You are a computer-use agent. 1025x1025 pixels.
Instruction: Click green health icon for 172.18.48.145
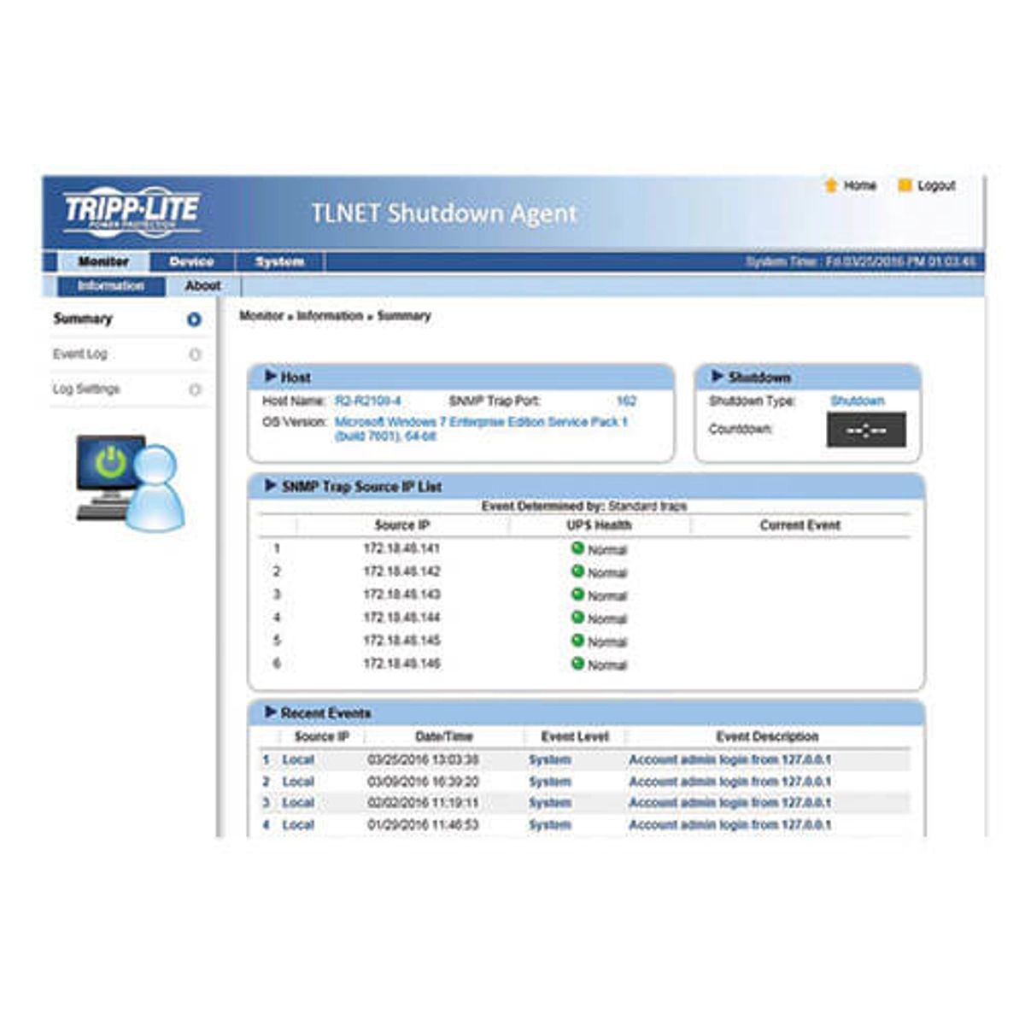577,641
